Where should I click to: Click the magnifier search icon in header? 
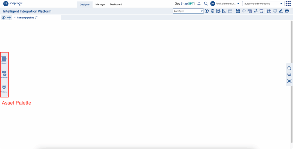tap(206, 4)
